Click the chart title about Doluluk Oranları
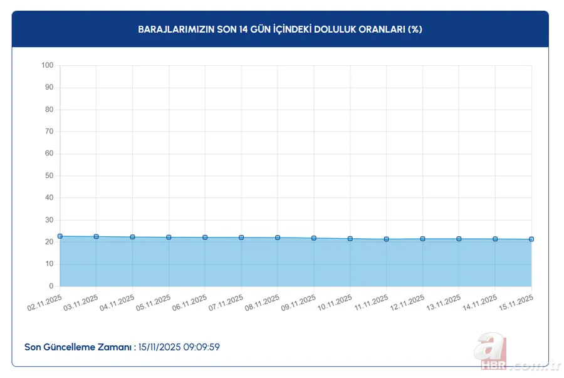This screenshot has height=378, width=564. coord(280,29)
